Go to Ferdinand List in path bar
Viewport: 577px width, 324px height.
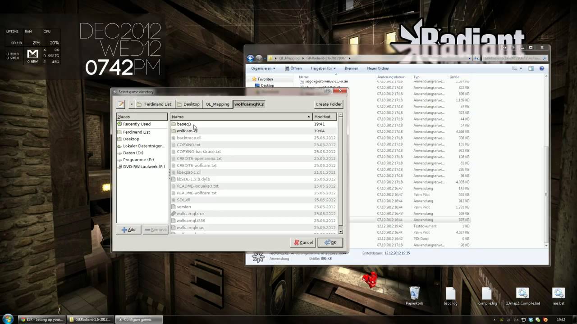tap(155, 104)
